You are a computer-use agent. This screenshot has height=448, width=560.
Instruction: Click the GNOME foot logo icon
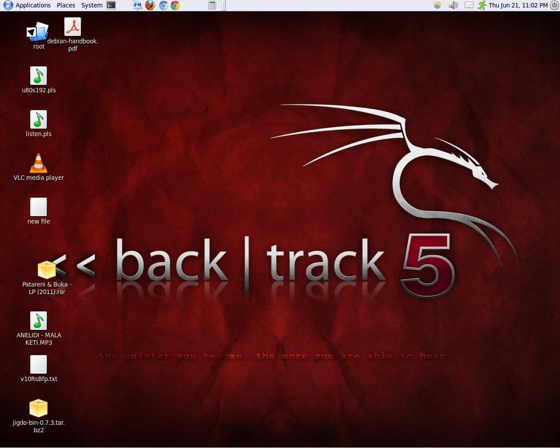click(8, 5)
